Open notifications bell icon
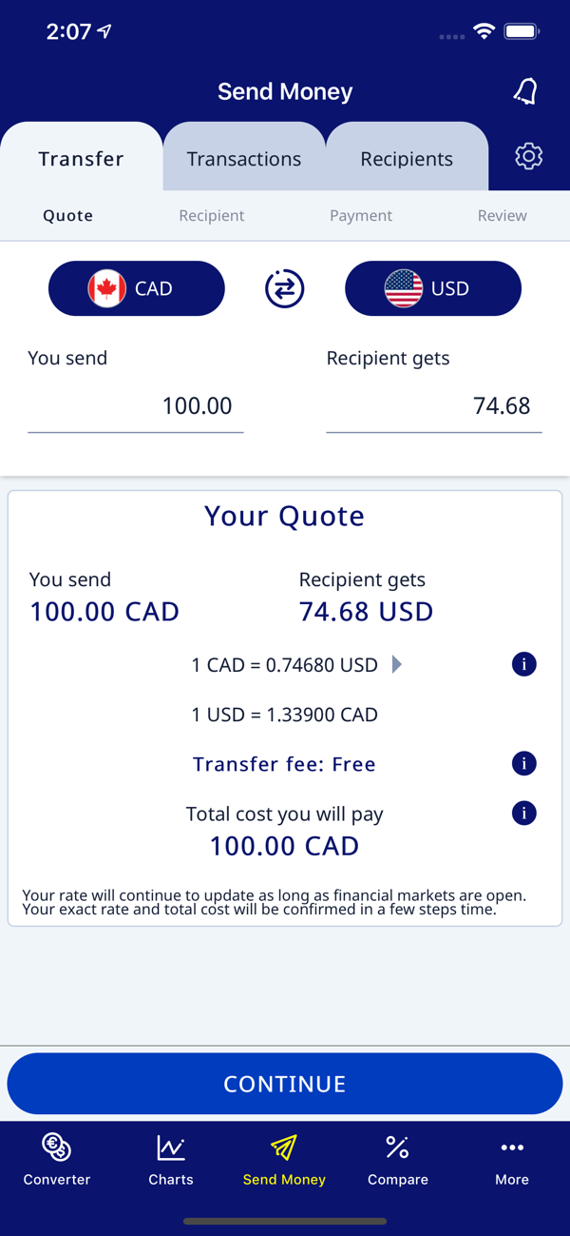 click(525, 91)
